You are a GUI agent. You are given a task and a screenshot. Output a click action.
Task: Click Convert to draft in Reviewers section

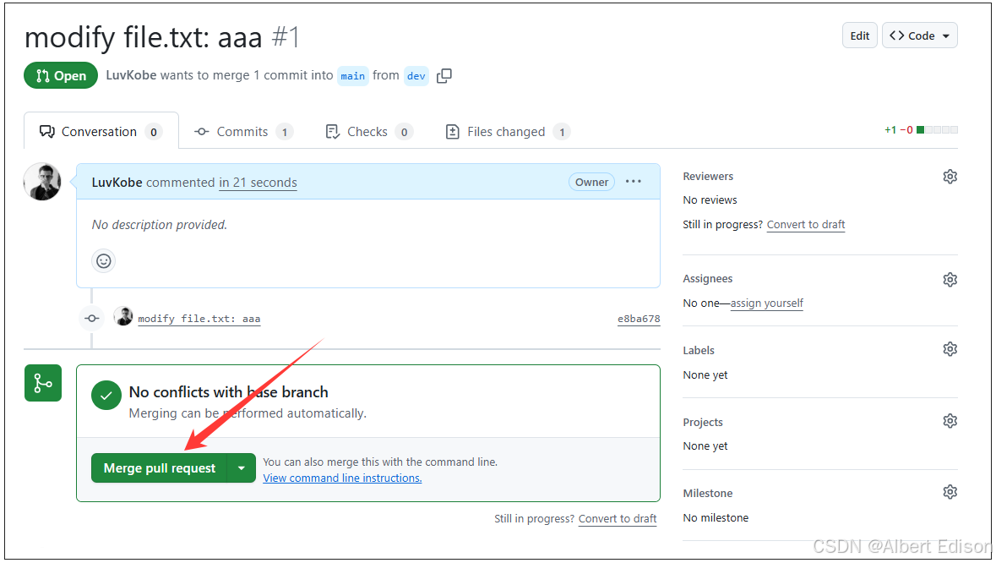click(805, 224)
